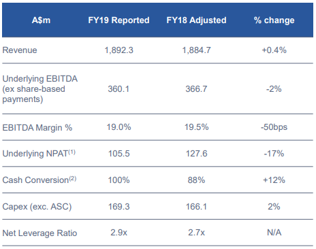Click the A$m column header
The width and height of the screenshot is (316, 249).
[x=41, y=20]
